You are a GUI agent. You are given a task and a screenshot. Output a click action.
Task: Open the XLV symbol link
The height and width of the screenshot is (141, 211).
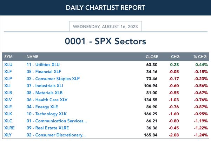8,100
